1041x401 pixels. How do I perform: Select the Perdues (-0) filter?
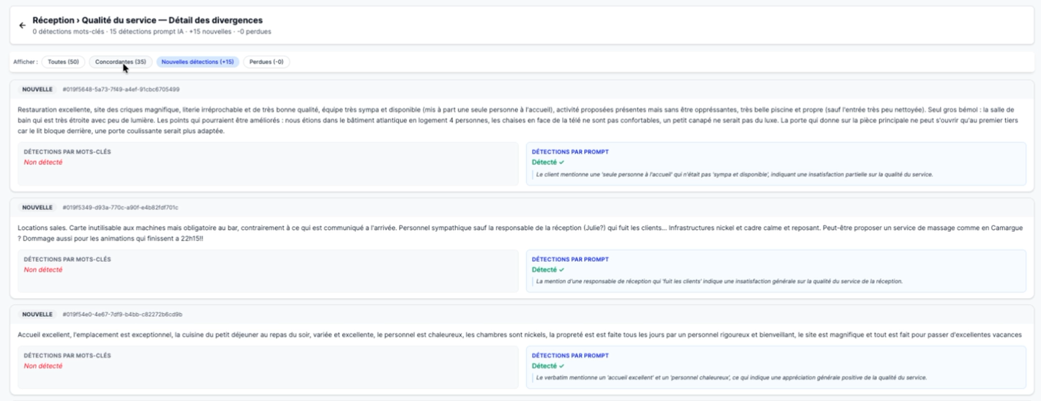[x=267, y=62]
